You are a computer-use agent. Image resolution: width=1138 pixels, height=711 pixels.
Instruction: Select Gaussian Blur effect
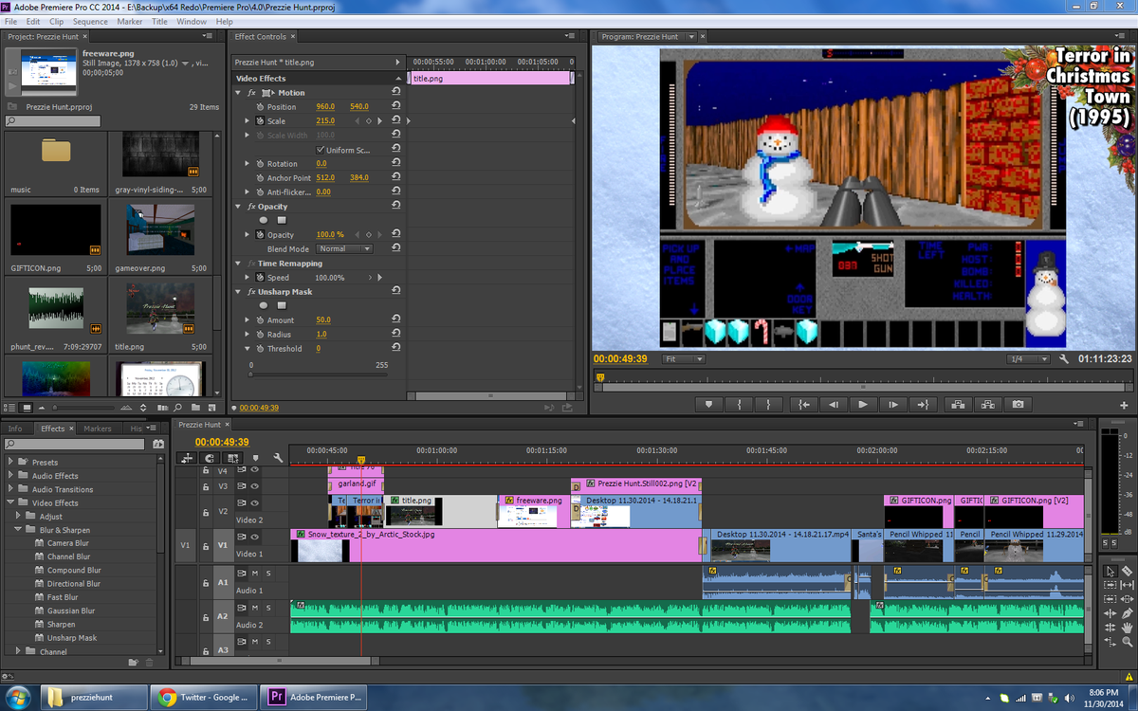[x=71, y=611]
